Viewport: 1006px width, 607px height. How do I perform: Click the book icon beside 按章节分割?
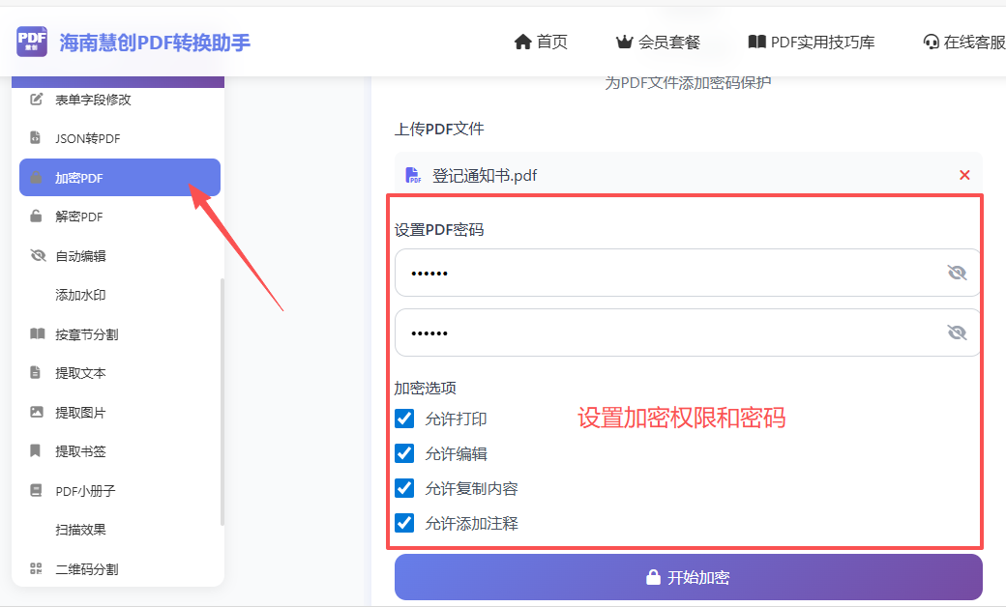click(x=37, y=333)
